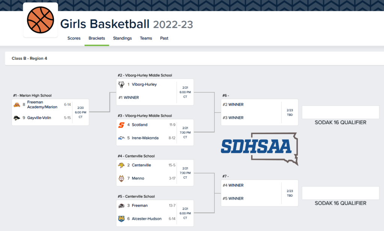Open the Alcester-Hudson team link
384x231 pixels.
tap(147, 219)
